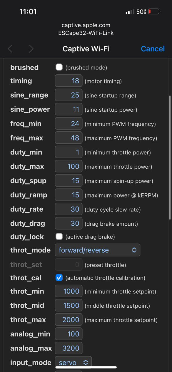Tap the forward navigation arrow
Image resolution: width=172 pixels, height=372 pixels.
click(x=31, y=49)
